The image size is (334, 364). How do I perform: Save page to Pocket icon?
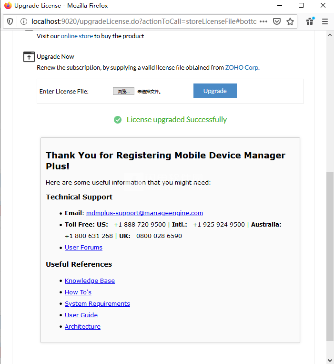tap(277, 21)
